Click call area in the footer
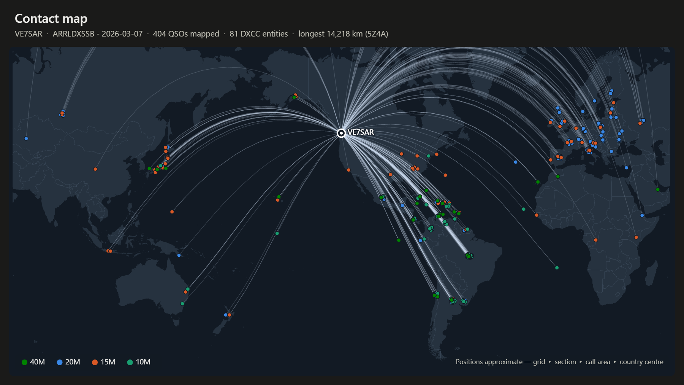Image resolution: width=684 pixels, height=385 pixels. [x=598, y=362]
